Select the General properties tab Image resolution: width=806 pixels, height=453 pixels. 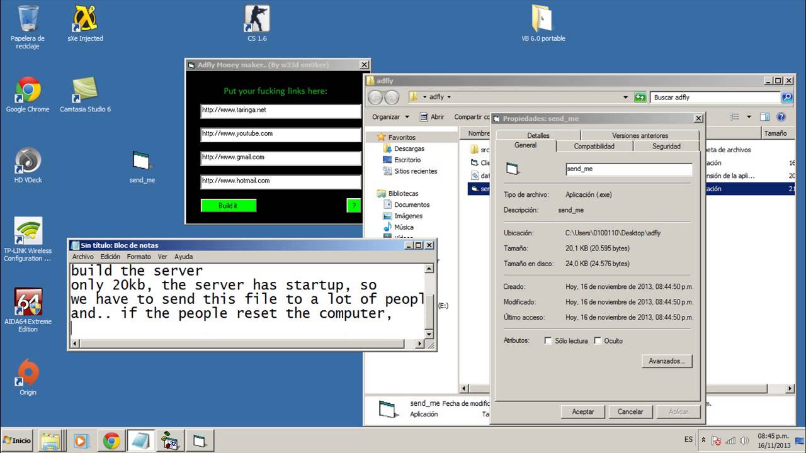525,145
